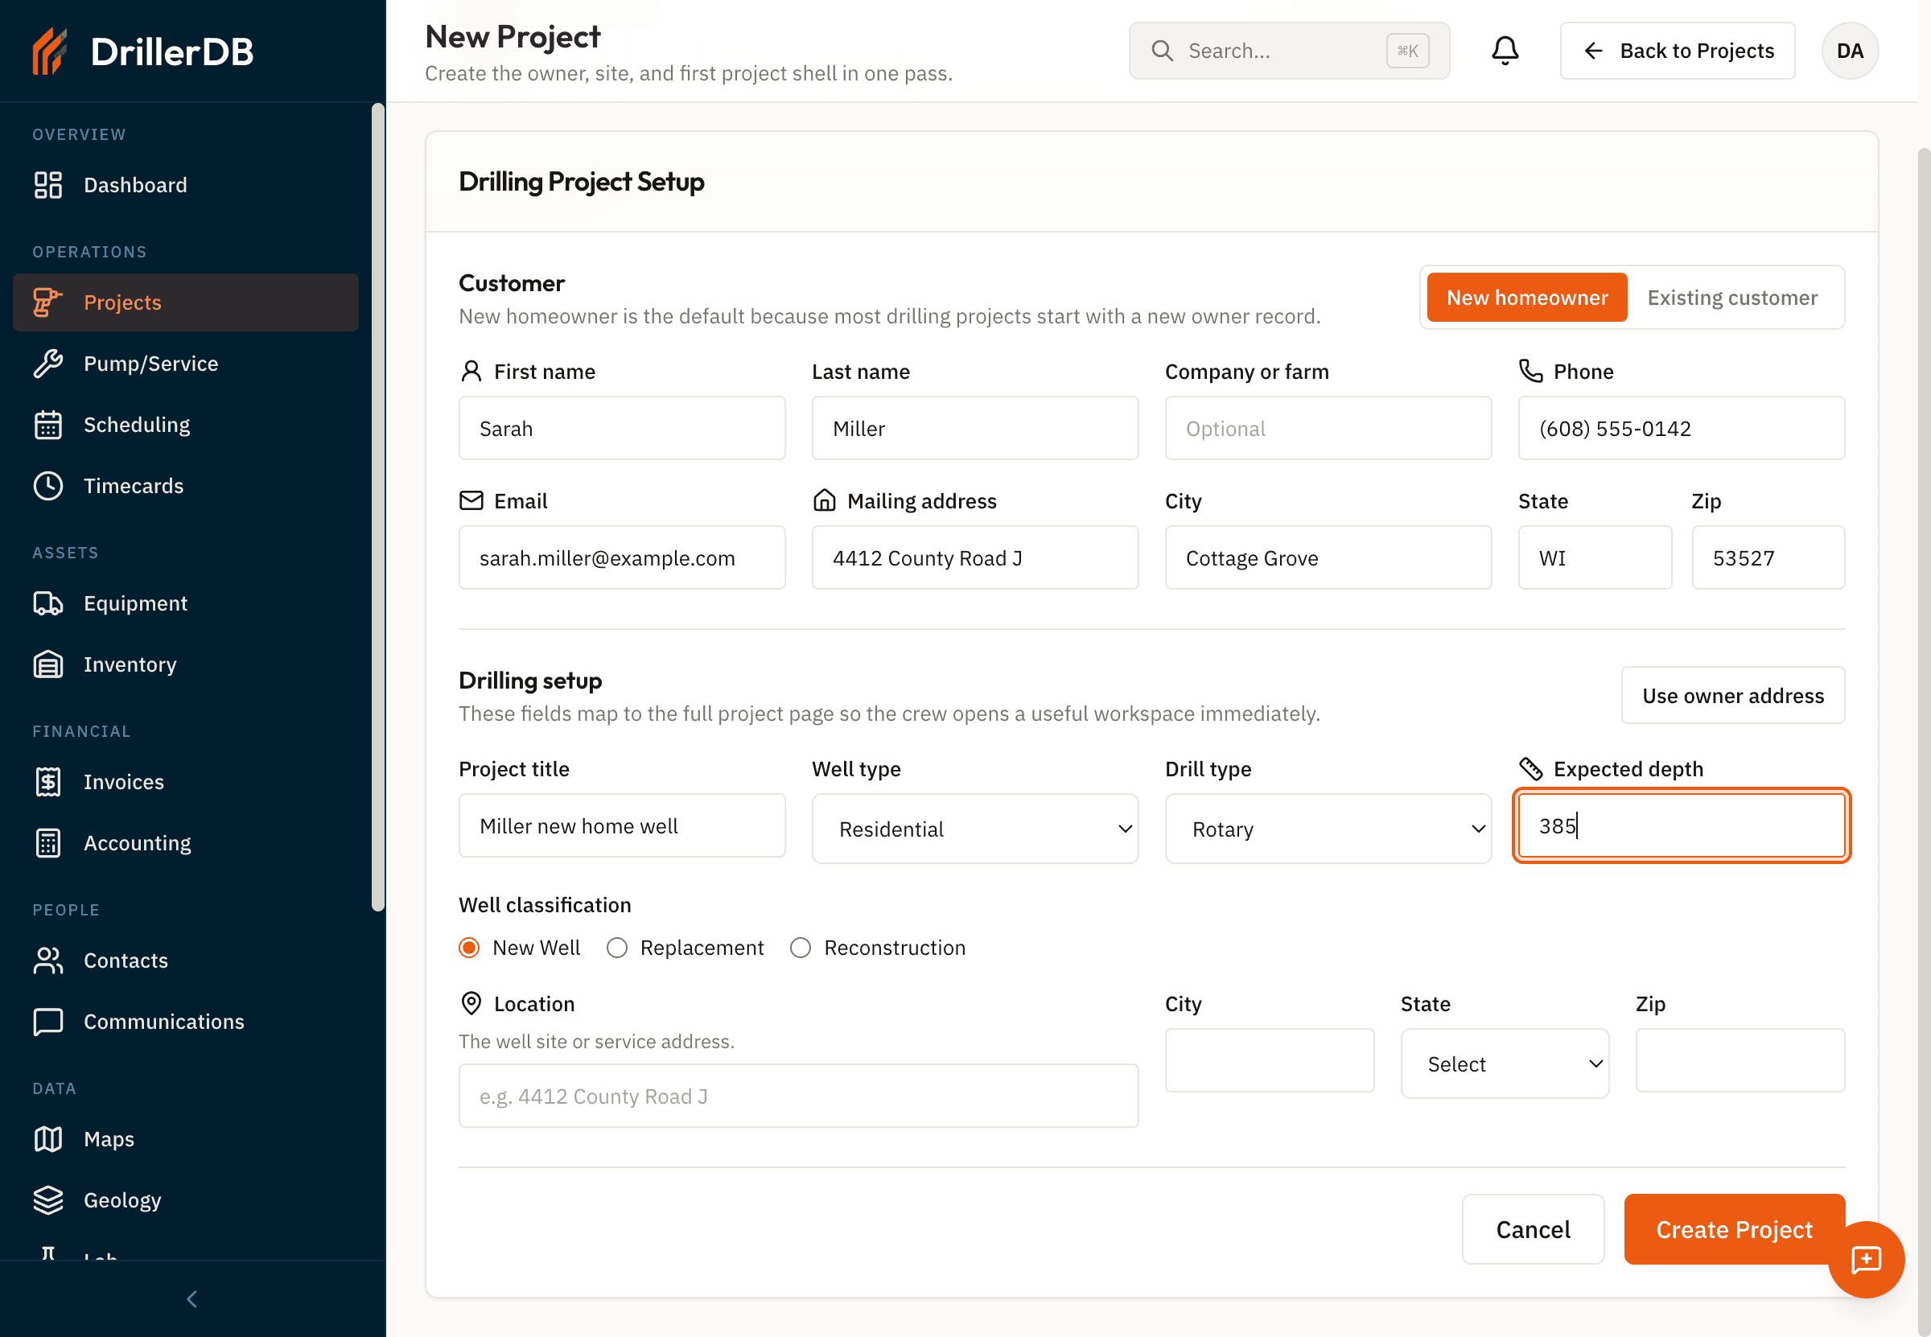Viewport: 1931px width, 1337px height.
Task: Open the location State select dropdown
Action: tap(1505, 1064)
